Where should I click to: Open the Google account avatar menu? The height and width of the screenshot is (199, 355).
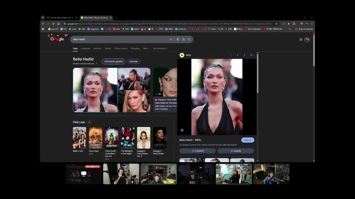pyautogui.click(x=307, y=40)
